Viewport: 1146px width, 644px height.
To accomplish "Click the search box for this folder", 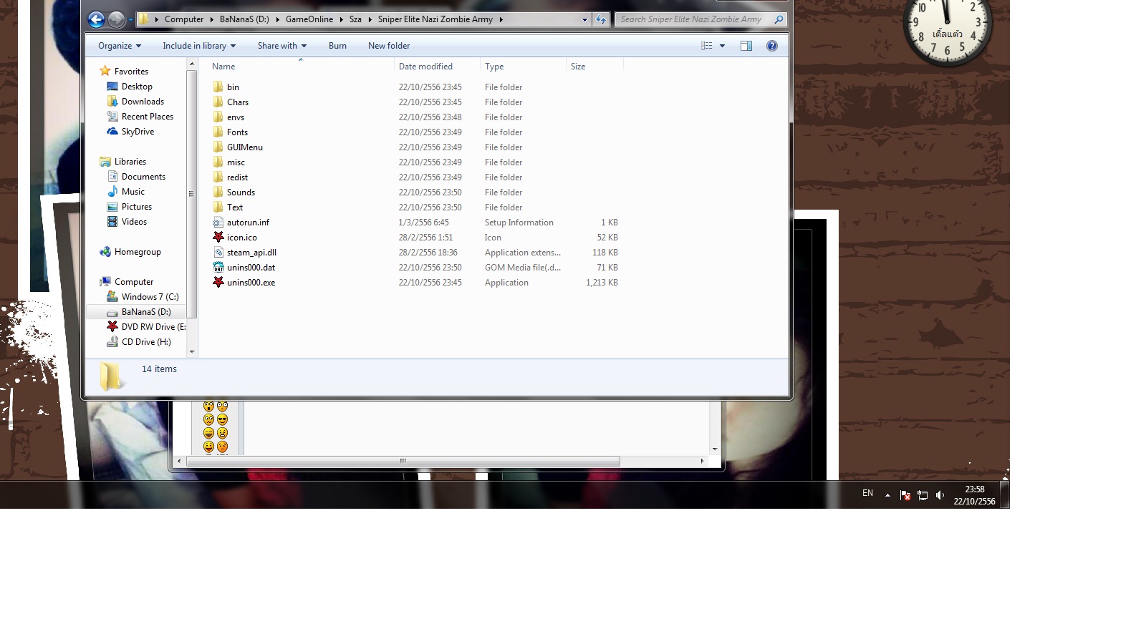I will [x=692, y=20].
